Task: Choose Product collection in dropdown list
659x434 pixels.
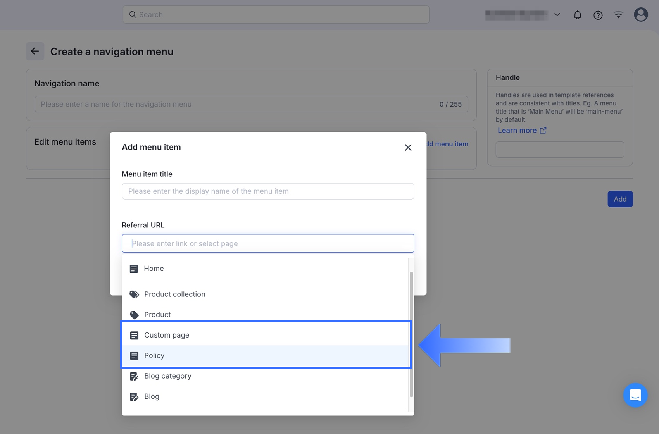Action: tap(174, 294)
